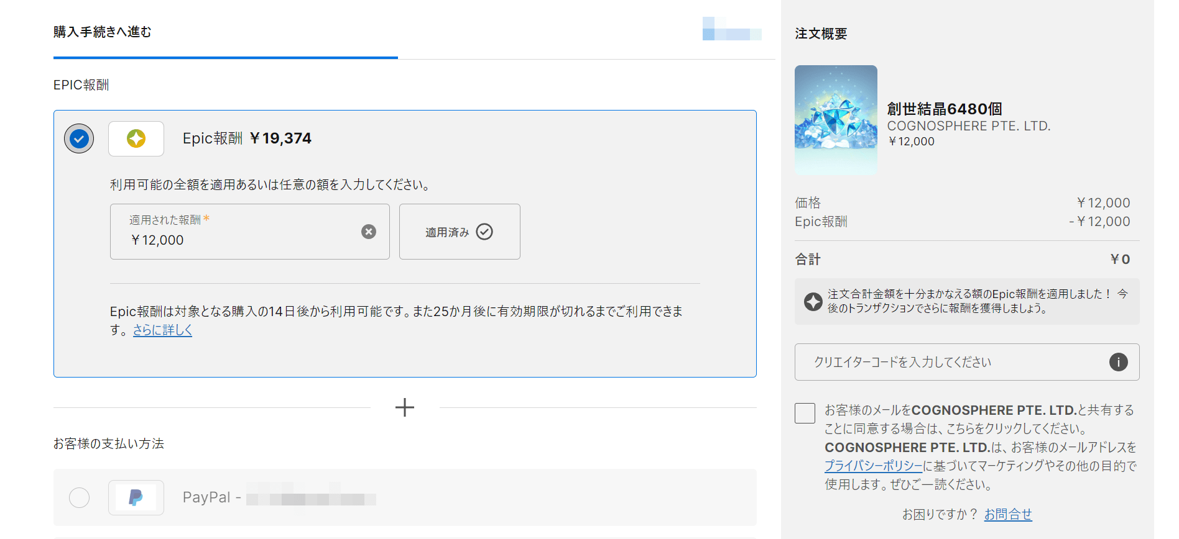Click the お客様の支払い方法 heading
The image size is (1179, 539).
coord(109,443)
